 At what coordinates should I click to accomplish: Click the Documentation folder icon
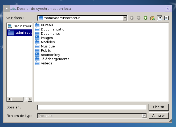click(37, 29)
